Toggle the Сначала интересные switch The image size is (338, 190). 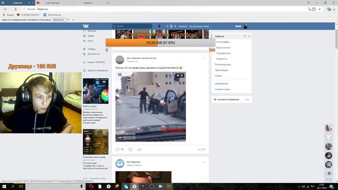coord(247,100)
